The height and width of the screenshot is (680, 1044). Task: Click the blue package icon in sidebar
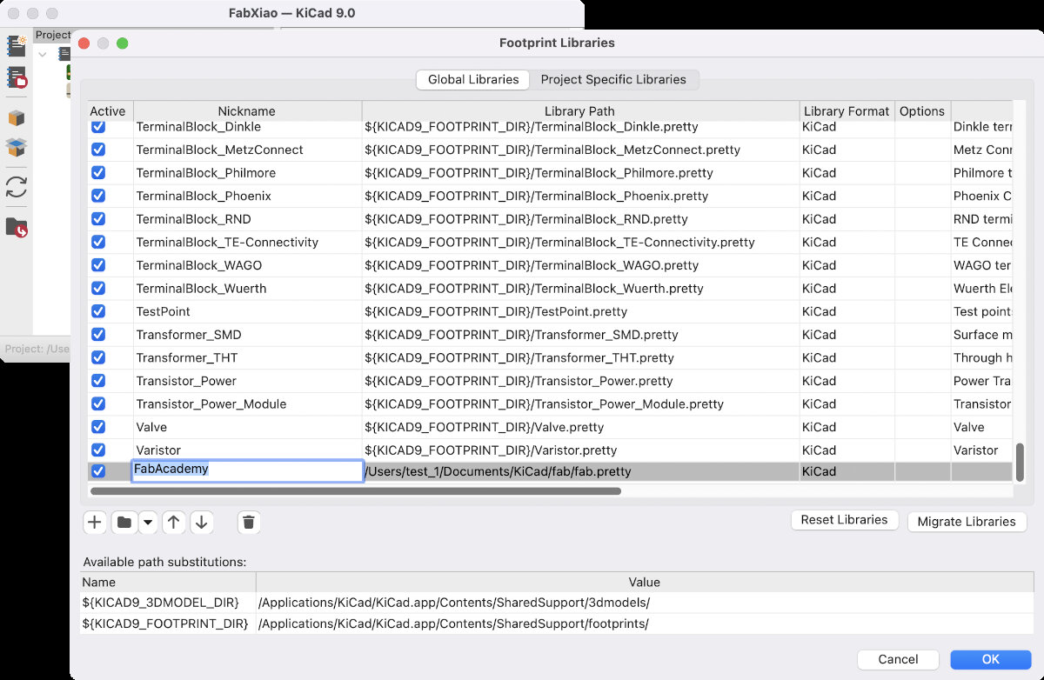[16, 147]
